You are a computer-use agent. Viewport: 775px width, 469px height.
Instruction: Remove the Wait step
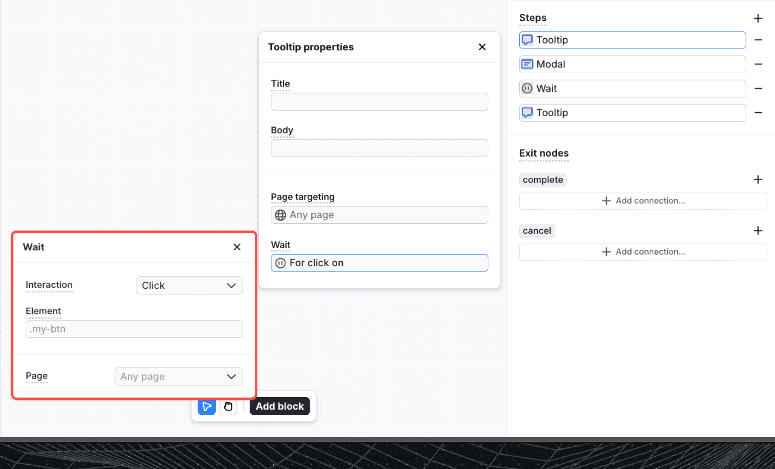pos(758,88)
